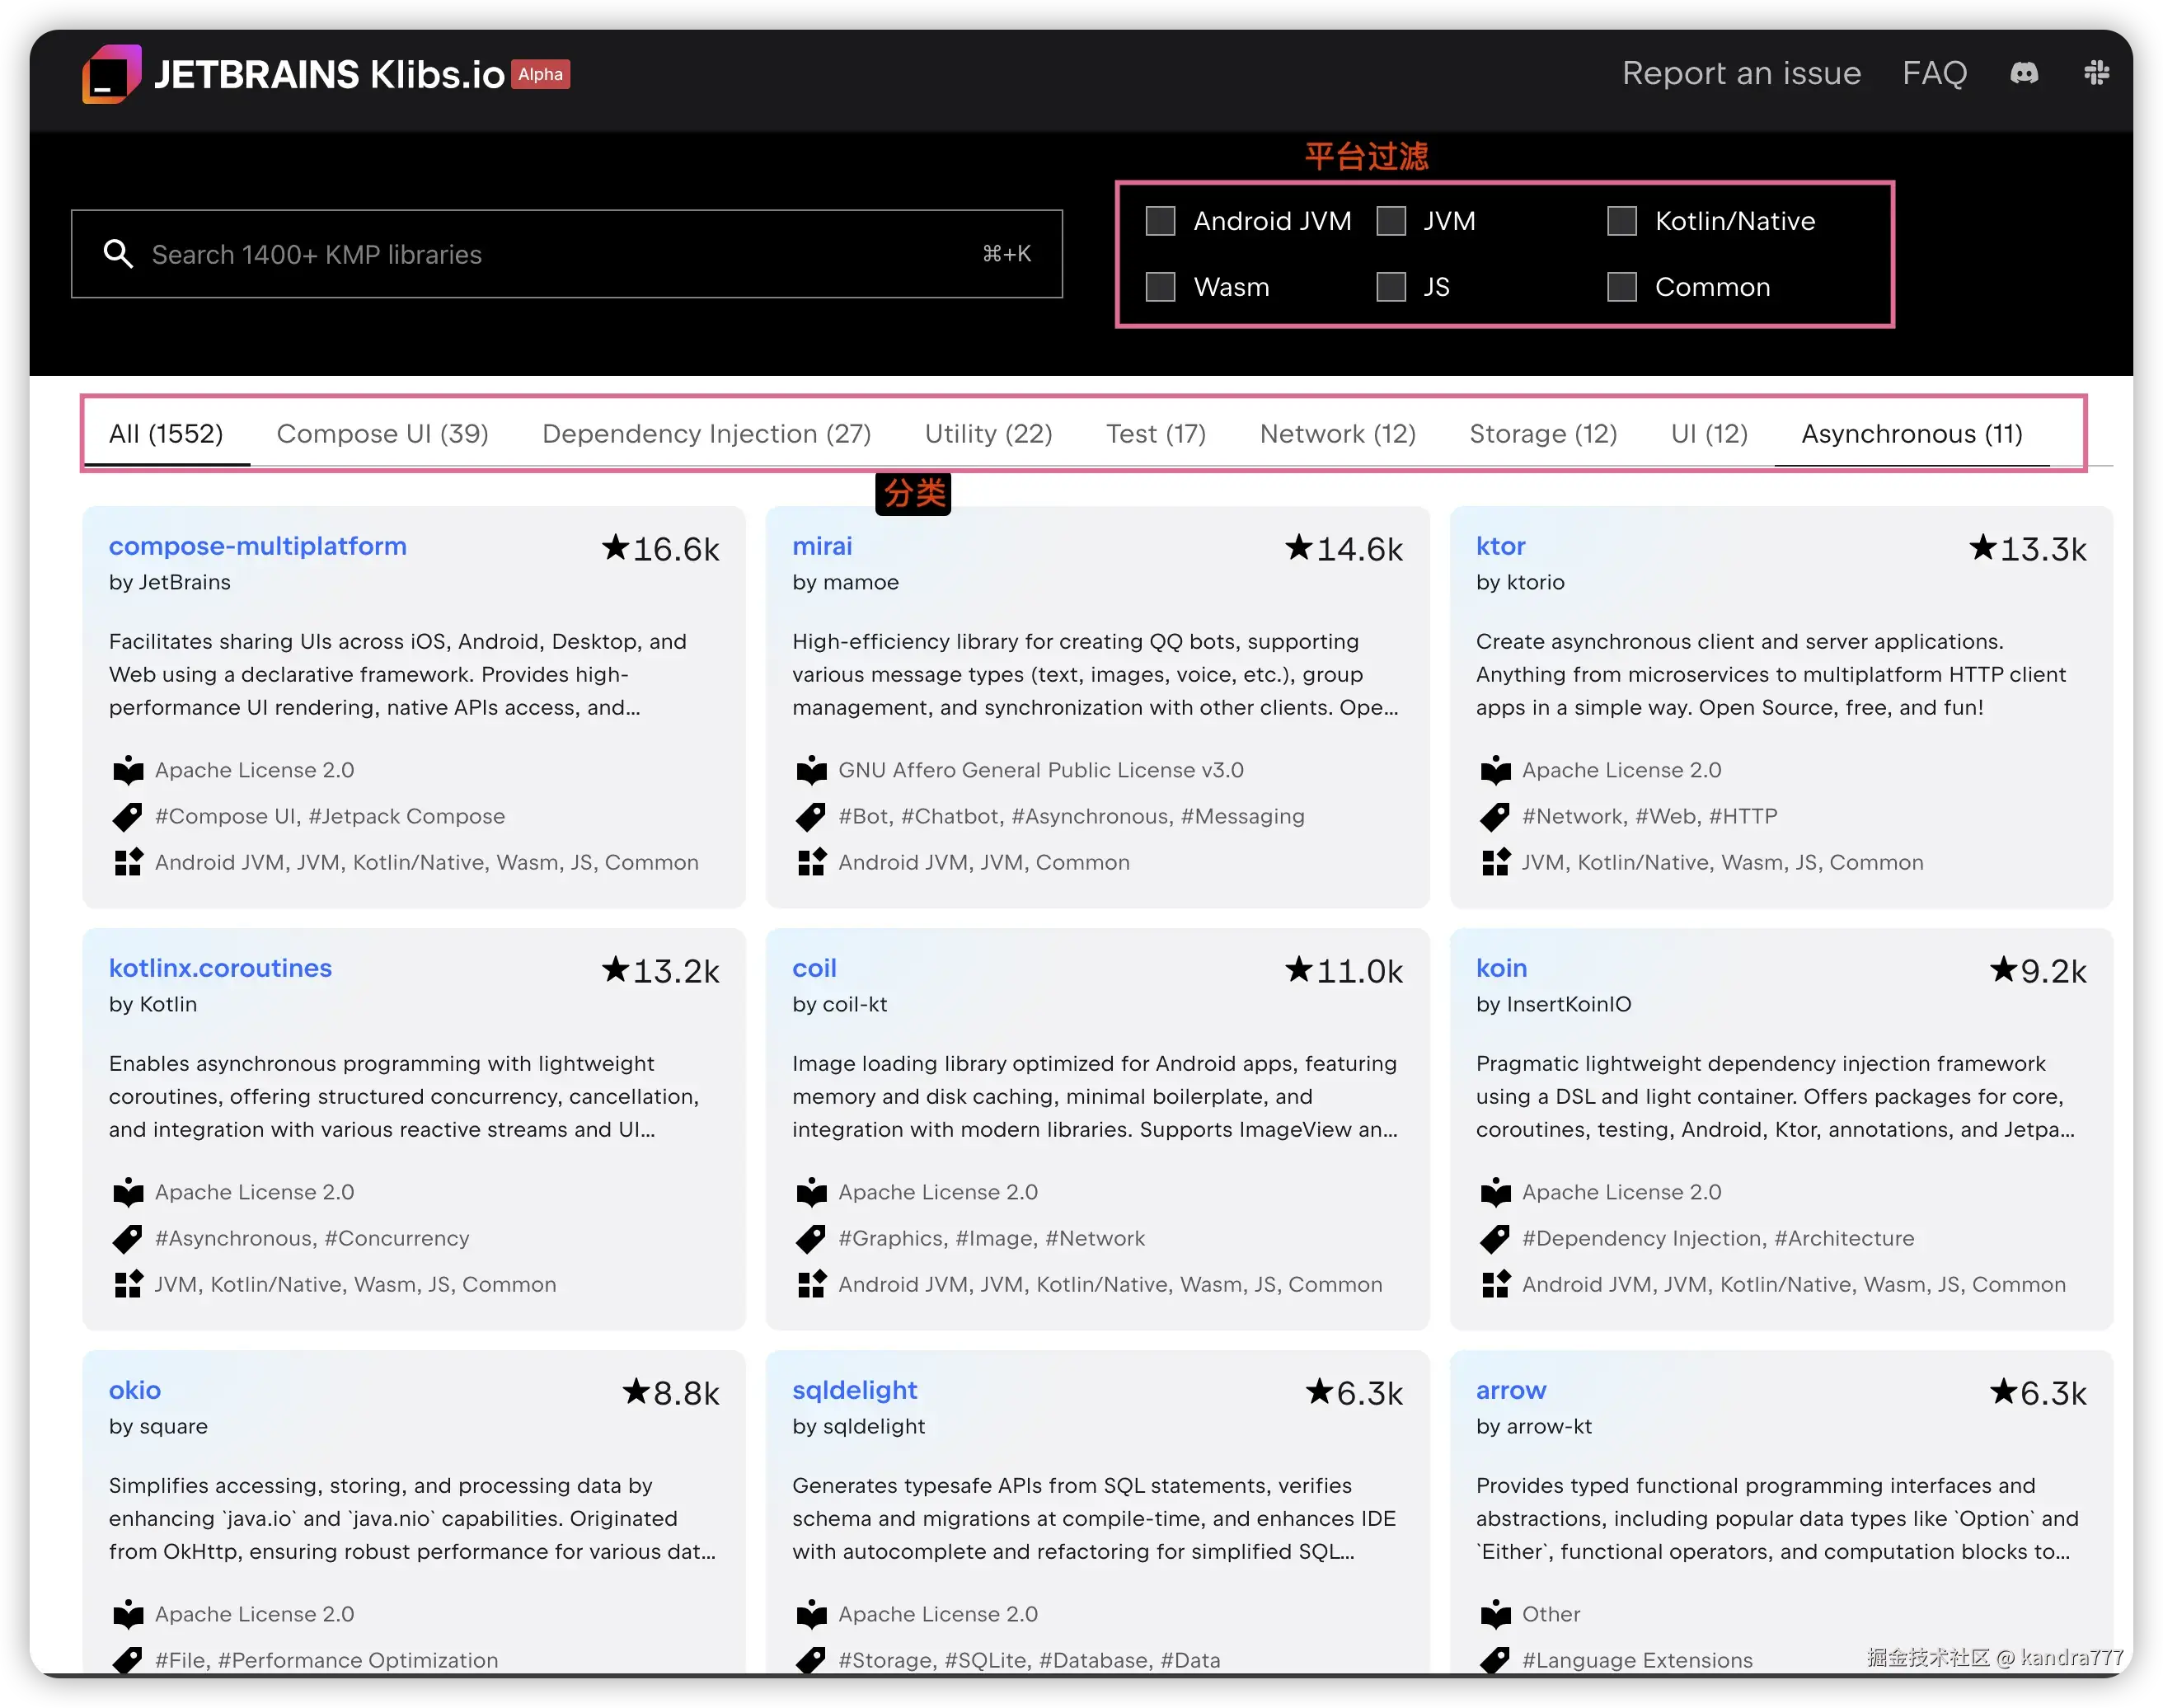Open the FAQ link
2163x1708 pixels.
click(x=1934, y=73)
